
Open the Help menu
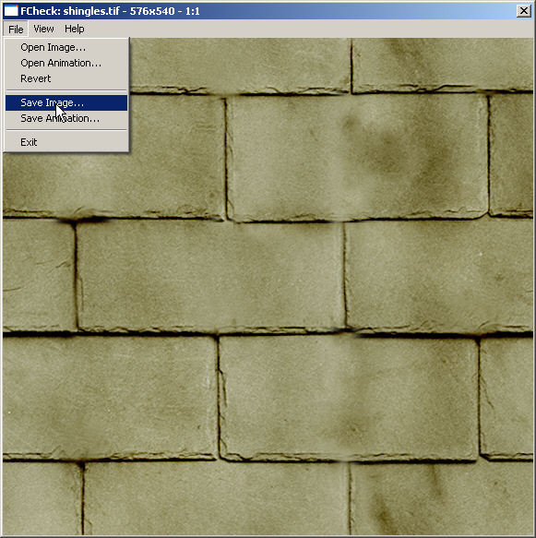(75, 29)
